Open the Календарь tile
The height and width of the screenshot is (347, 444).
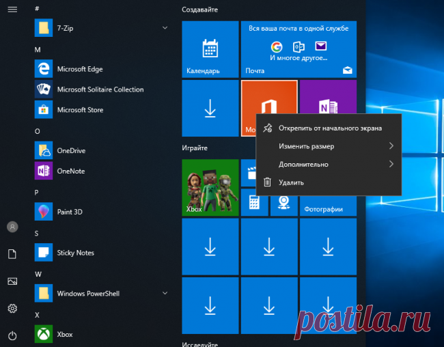click(x=210, y=49)
